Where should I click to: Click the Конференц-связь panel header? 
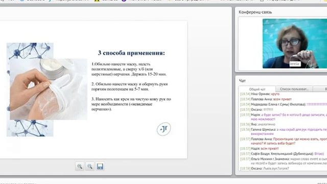point(255,12)
